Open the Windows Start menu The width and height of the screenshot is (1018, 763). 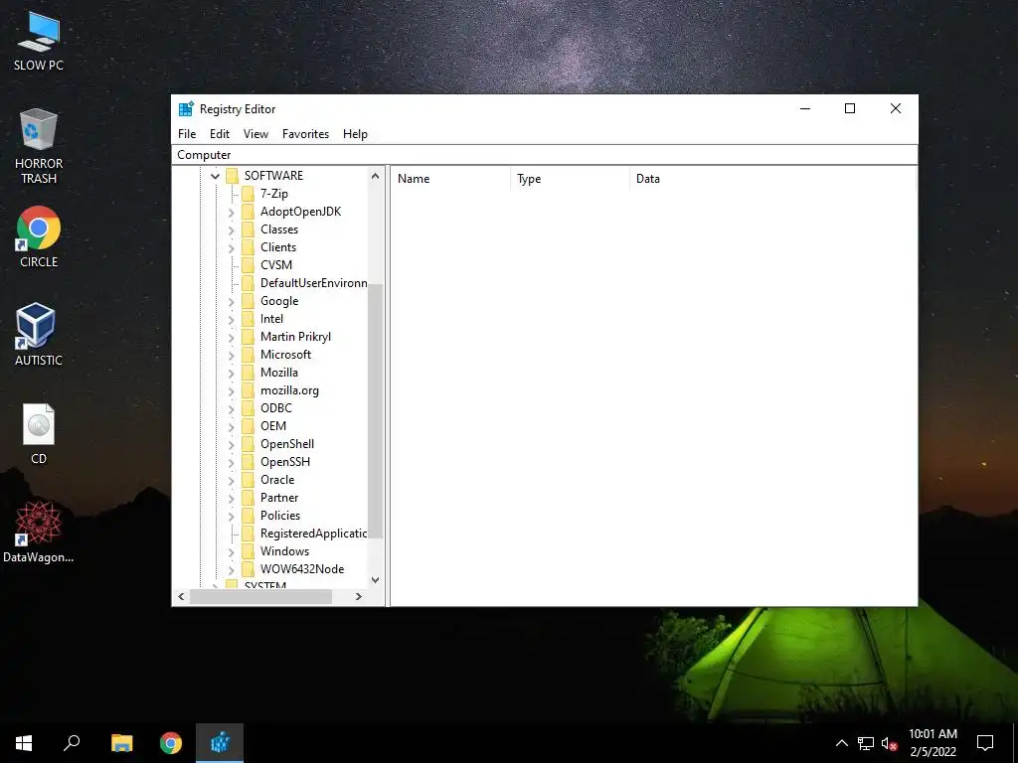[24, 743]
